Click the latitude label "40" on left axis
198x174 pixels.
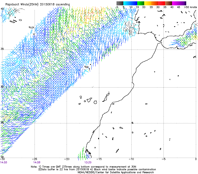2,9
